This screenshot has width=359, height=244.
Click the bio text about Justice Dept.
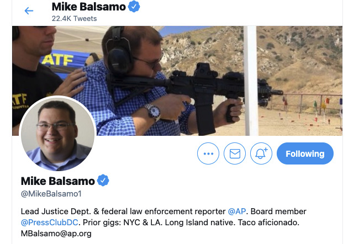[x=123, y=211]
